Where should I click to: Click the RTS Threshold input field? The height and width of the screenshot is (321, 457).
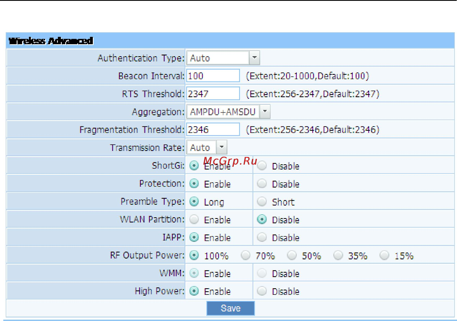click(213, 94)
